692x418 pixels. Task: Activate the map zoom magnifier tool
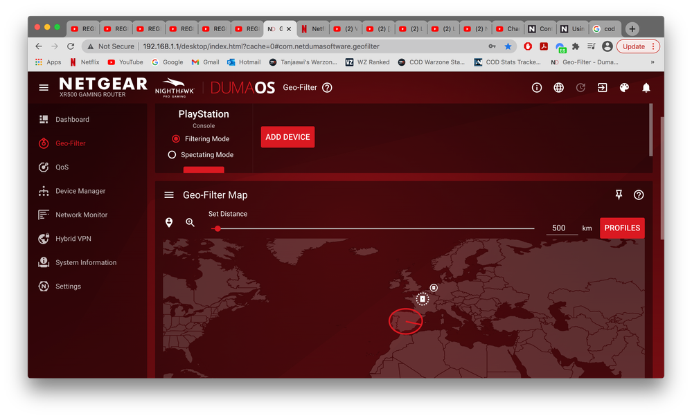point(190,222)
